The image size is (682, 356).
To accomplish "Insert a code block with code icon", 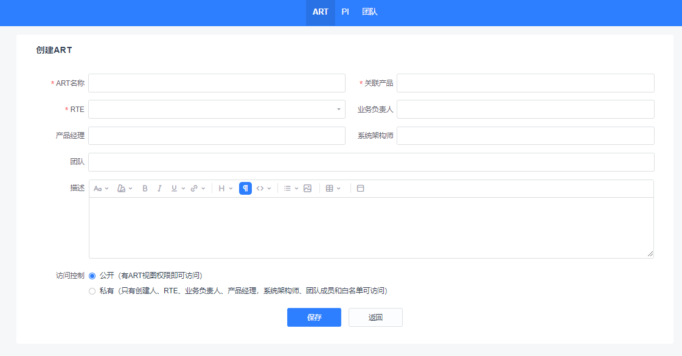I will click(x=260, y=189).
